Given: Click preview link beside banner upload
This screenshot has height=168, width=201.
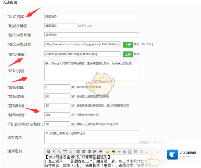Looking at the screenshot, I should (137, 54).
